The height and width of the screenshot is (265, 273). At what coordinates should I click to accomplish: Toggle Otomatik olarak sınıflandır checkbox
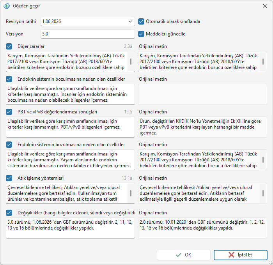click(141, 21)
